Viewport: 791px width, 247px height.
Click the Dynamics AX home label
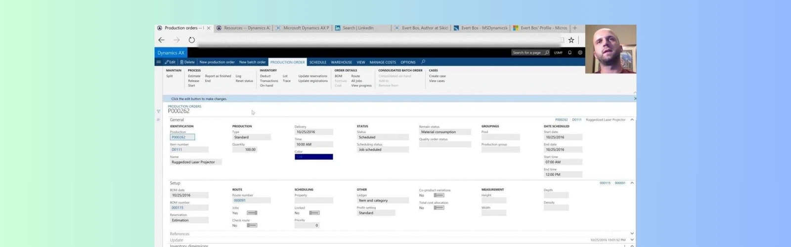171,53
